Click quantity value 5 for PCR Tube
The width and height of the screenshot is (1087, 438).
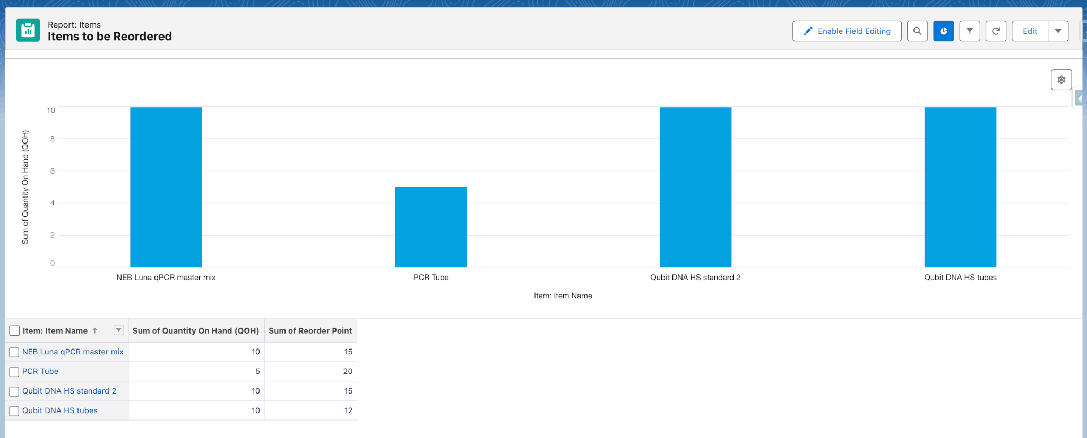point(257,371)
